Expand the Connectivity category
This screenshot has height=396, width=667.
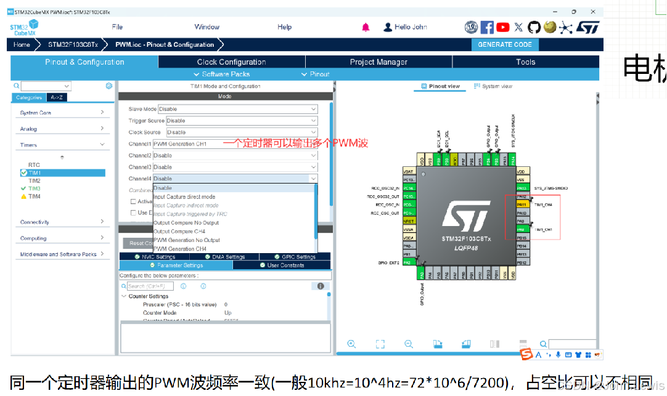(x=62, y=222)
